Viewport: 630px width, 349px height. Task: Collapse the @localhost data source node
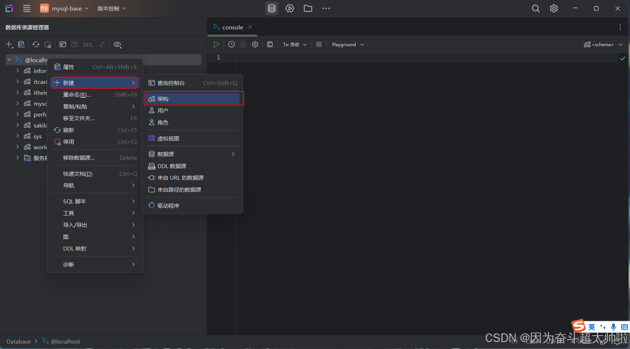9,60
